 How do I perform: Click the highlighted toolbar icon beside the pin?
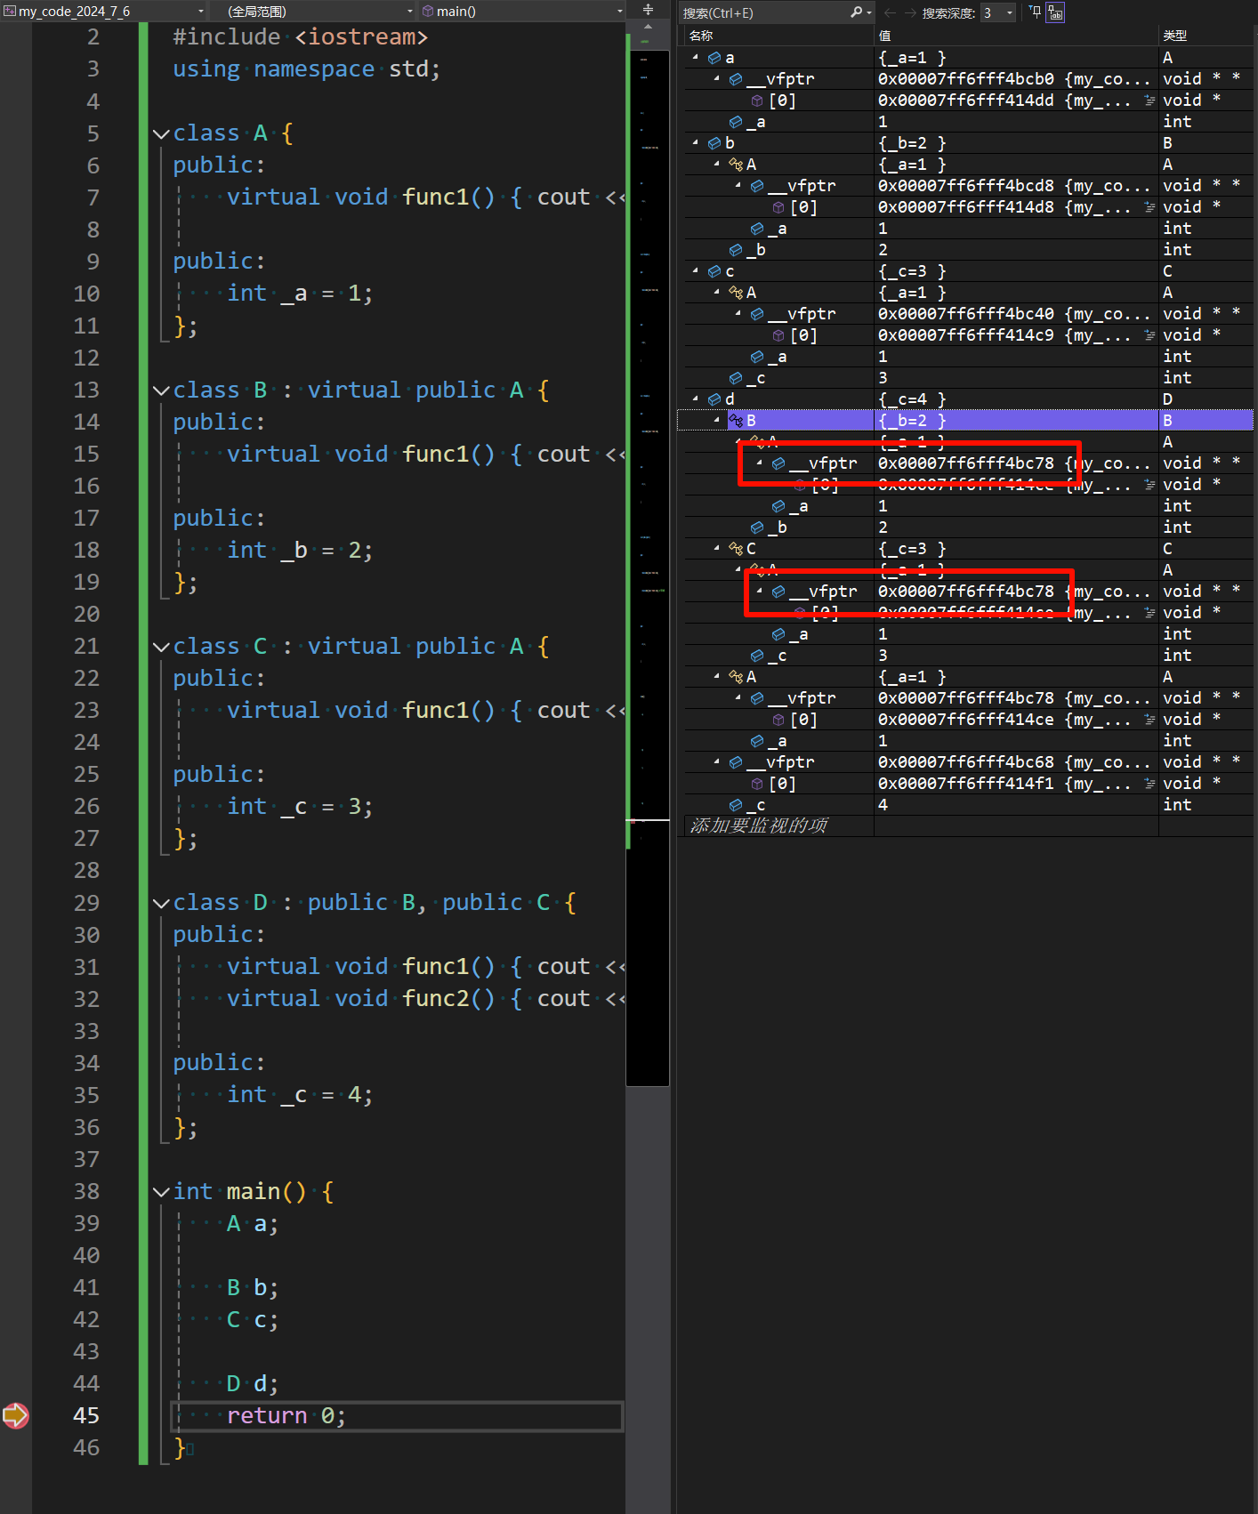point(1055,12)
